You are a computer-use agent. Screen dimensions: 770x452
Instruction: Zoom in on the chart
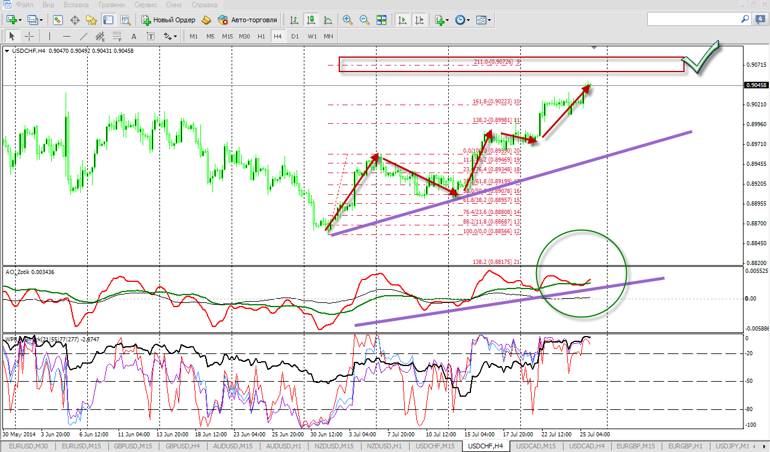(x=347, y=20)
